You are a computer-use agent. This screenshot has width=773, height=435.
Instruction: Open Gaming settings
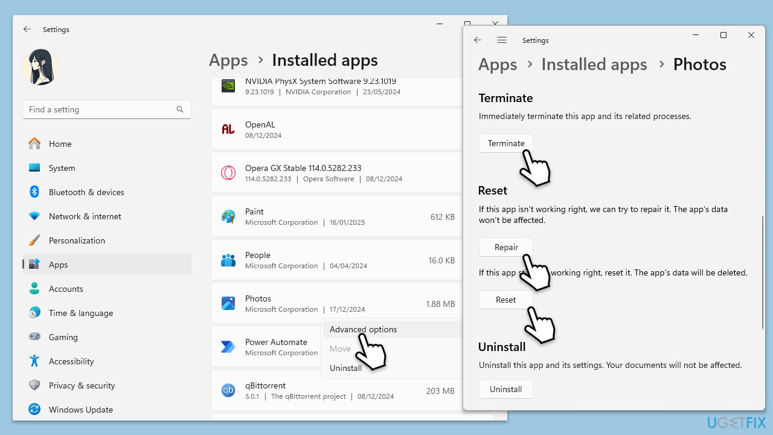107,337
